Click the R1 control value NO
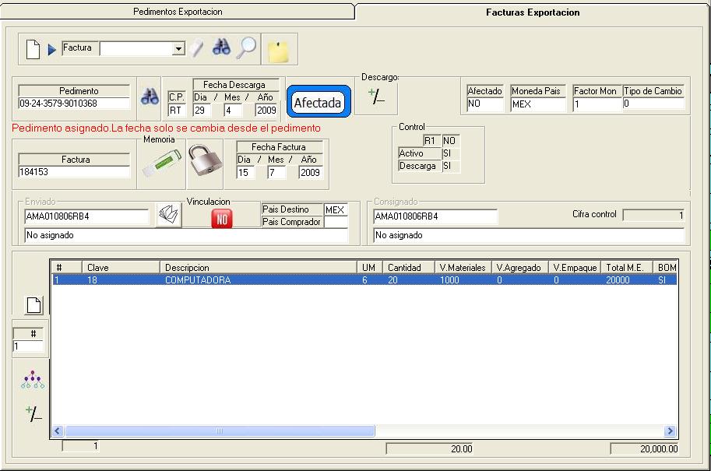 451,141
